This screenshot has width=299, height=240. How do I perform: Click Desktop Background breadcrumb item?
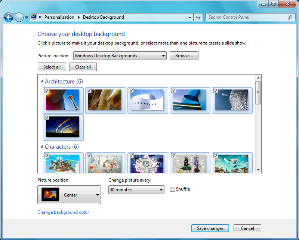click(103, 17)
